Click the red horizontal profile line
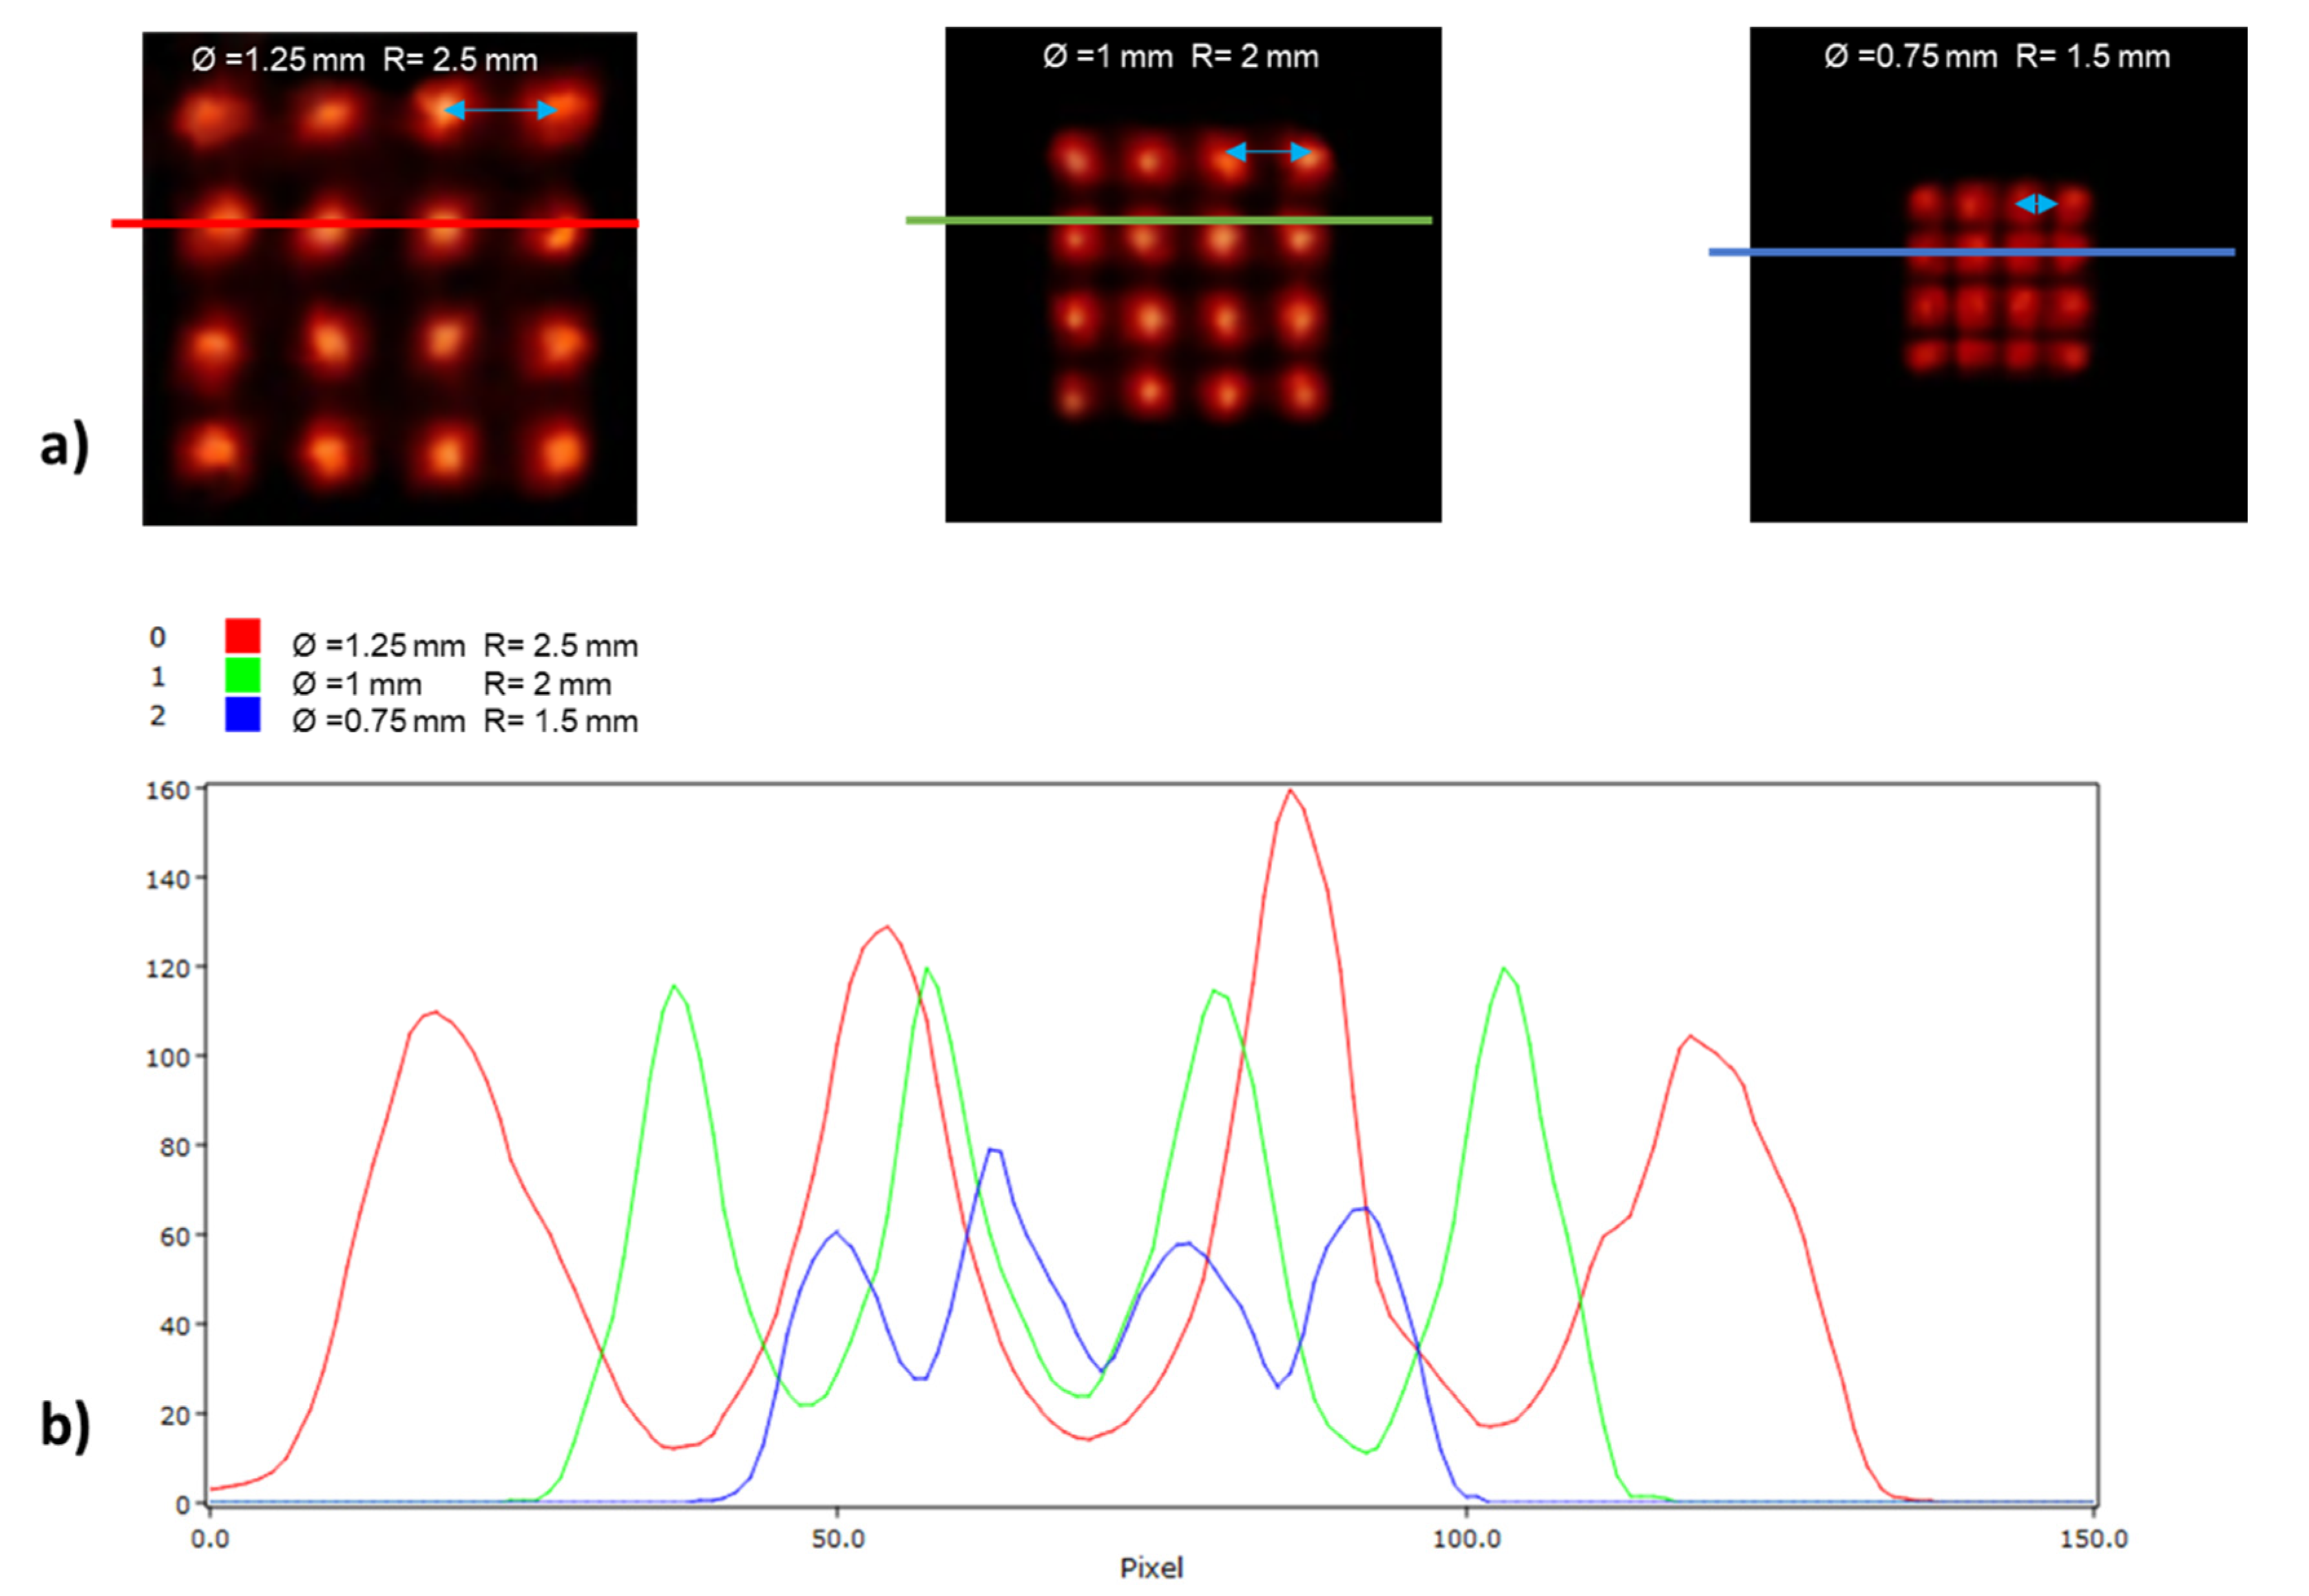The image size is (2309, 1596). 375,223
